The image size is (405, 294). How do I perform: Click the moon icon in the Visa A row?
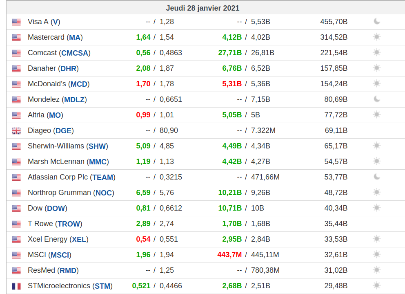(x=377, y=21)
